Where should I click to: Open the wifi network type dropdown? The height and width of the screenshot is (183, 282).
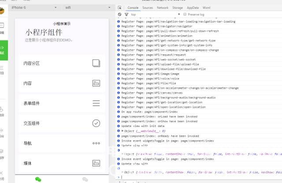point(88,7)
